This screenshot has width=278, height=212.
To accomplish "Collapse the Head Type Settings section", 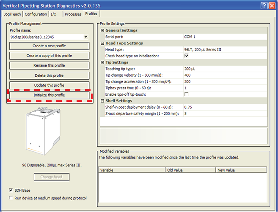I will coord(102,43).
